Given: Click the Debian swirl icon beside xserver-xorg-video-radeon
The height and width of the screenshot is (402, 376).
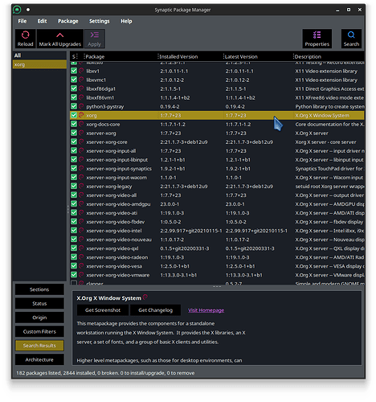Looking at the screenshot, I should [x=81, y=257].
